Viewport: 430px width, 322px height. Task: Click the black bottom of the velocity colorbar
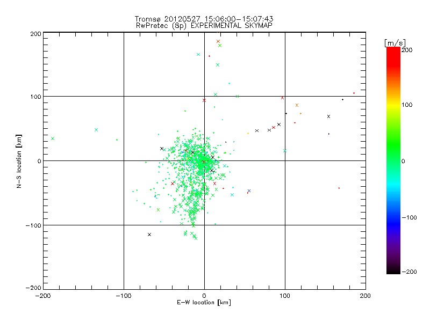coord(393,270)
